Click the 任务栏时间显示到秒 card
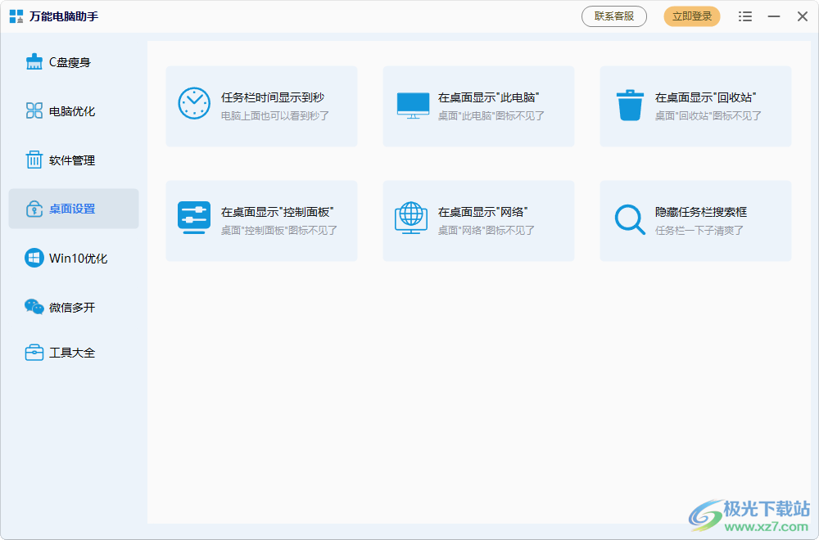Viewport: 819px width, 540px height. pos(261,106)
